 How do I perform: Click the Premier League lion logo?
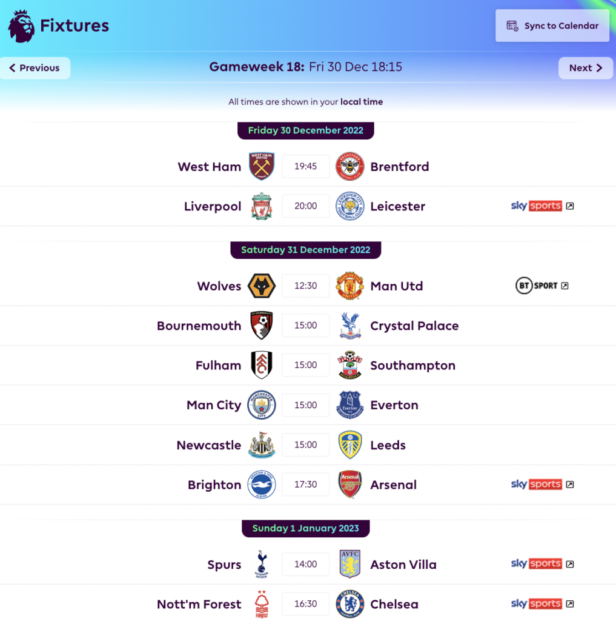pos(21,25)
